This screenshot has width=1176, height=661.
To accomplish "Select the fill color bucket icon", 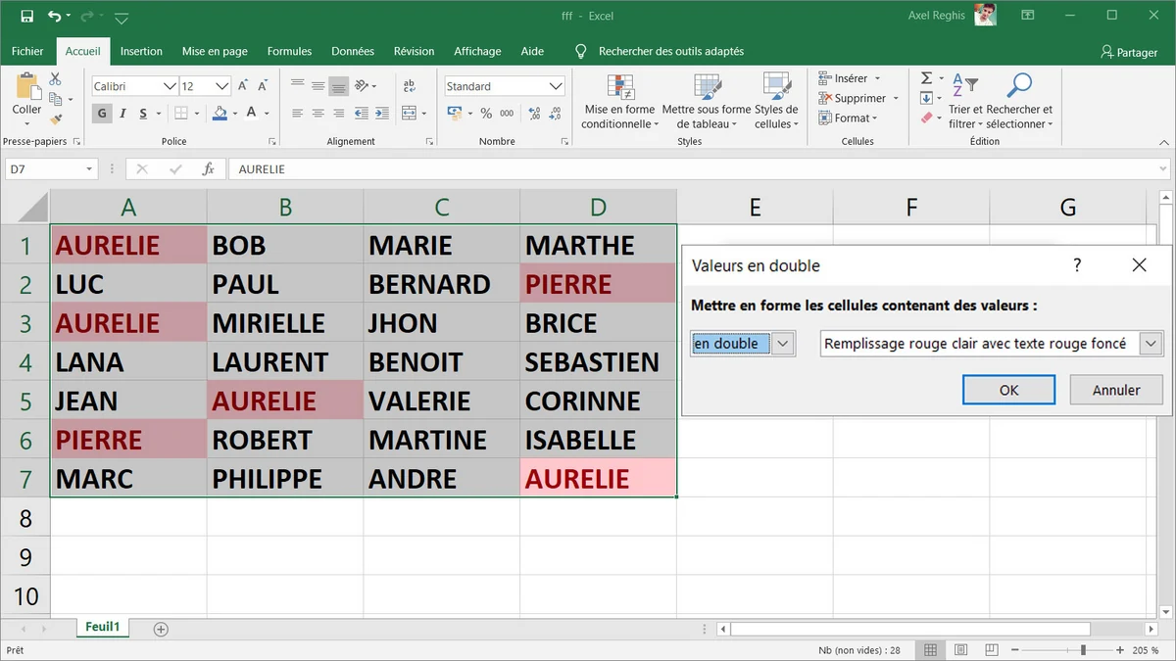I will pos(220,114).
